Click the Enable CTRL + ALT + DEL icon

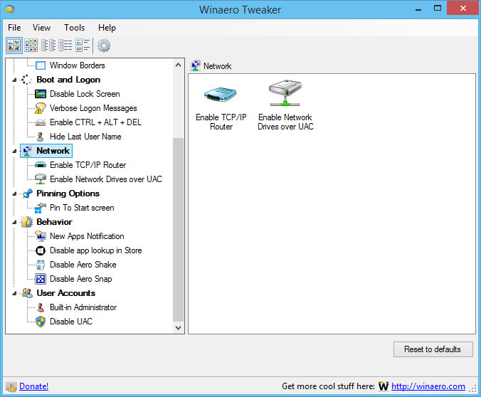41,122
